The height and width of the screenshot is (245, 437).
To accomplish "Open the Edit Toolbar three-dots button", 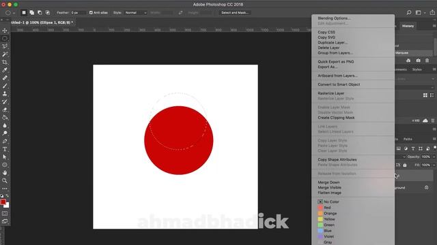I will [5, 189].
